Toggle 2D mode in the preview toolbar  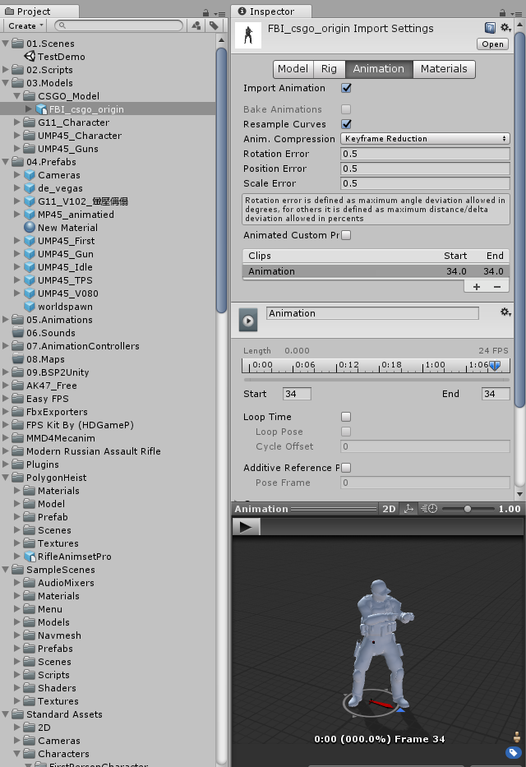[x=389, y=509]
